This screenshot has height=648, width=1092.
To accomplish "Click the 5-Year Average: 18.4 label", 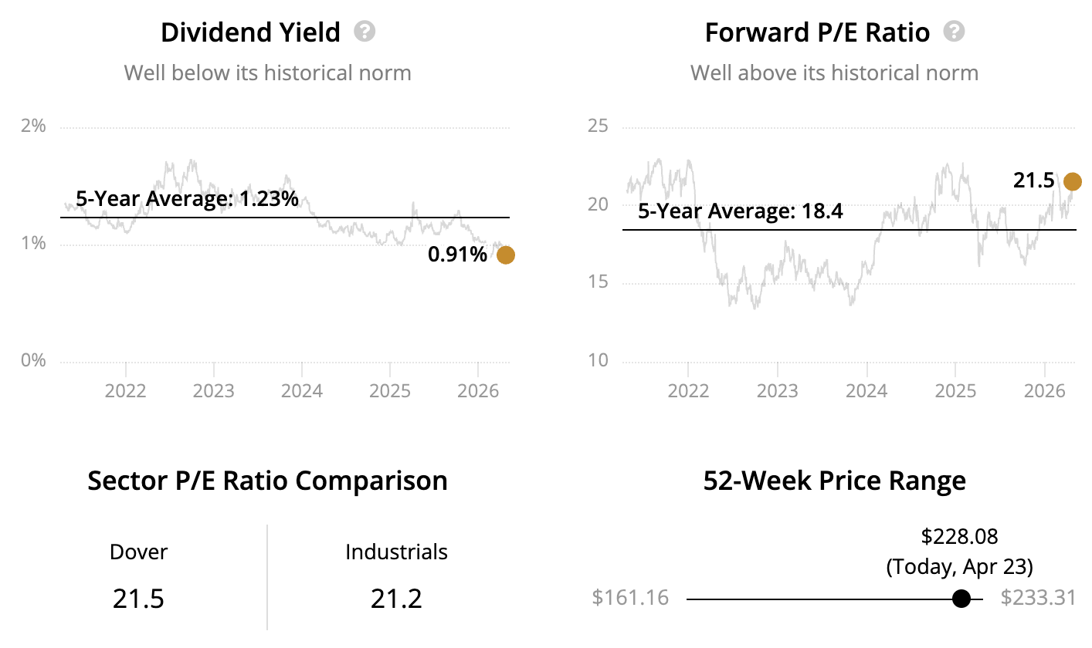I will (x=741, y=211).
